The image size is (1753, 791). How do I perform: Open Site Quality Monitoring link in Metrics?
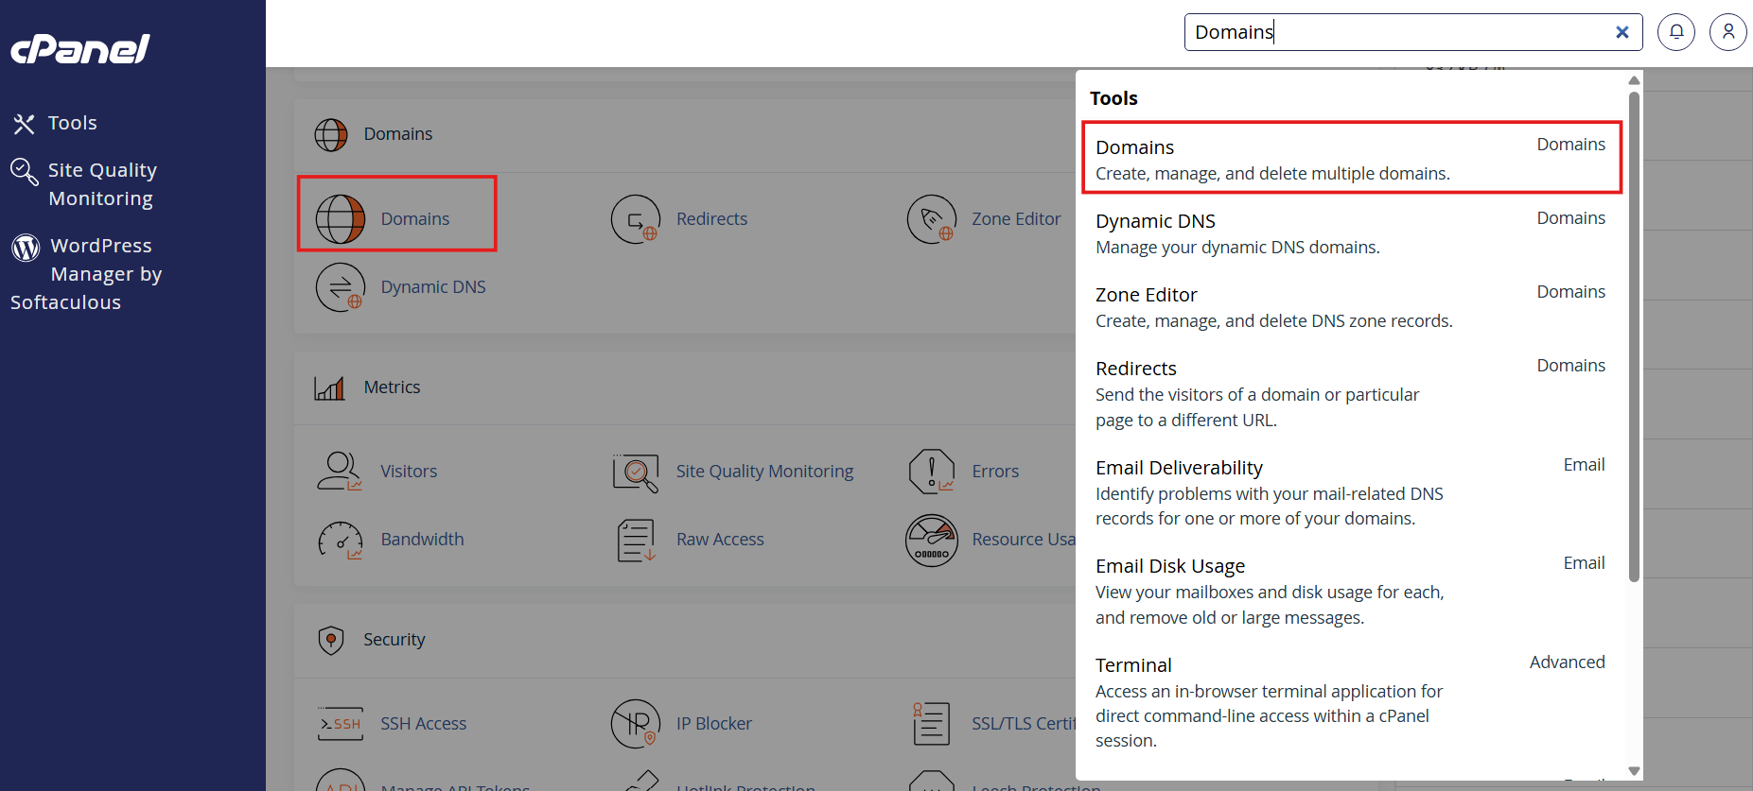click(x=764, y=472)
